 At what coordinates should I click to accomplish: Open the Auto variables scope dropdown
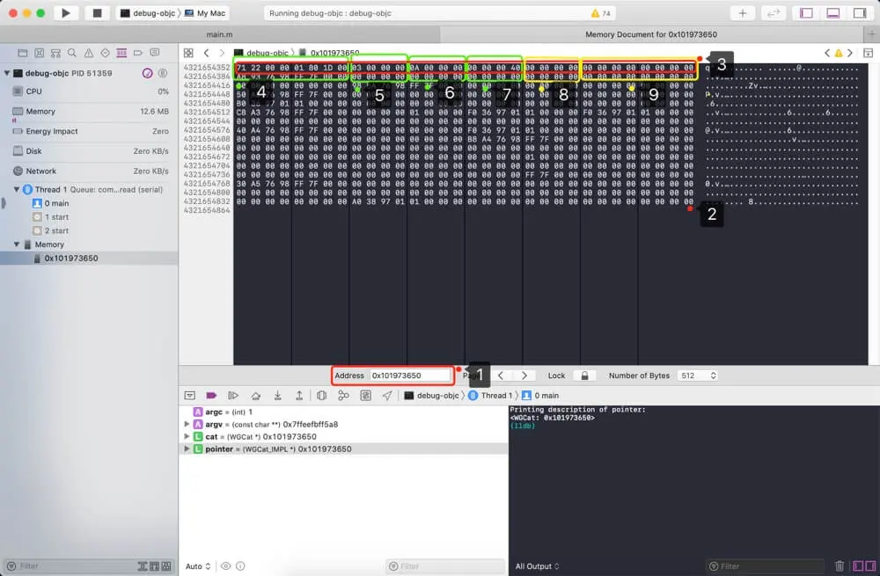coord(198,566)
